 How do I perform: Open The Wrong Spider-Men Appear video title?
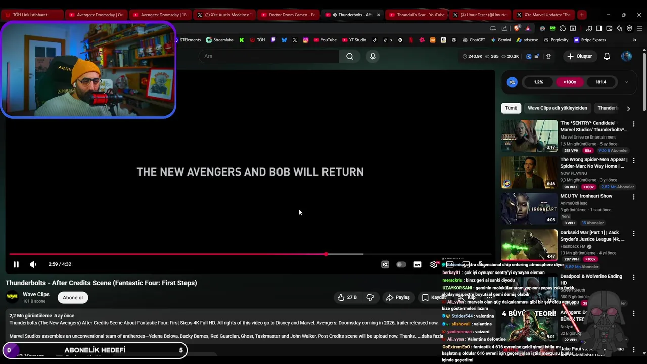coord(593,163)
